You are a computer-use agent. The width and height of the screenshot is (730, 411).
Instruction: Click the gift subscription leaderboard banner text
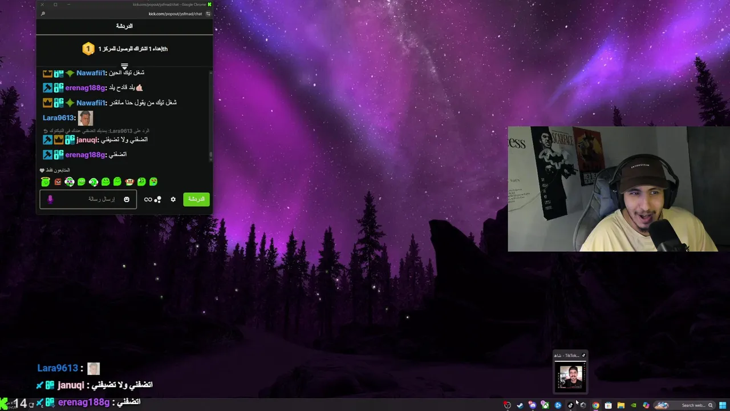[133, 49]
